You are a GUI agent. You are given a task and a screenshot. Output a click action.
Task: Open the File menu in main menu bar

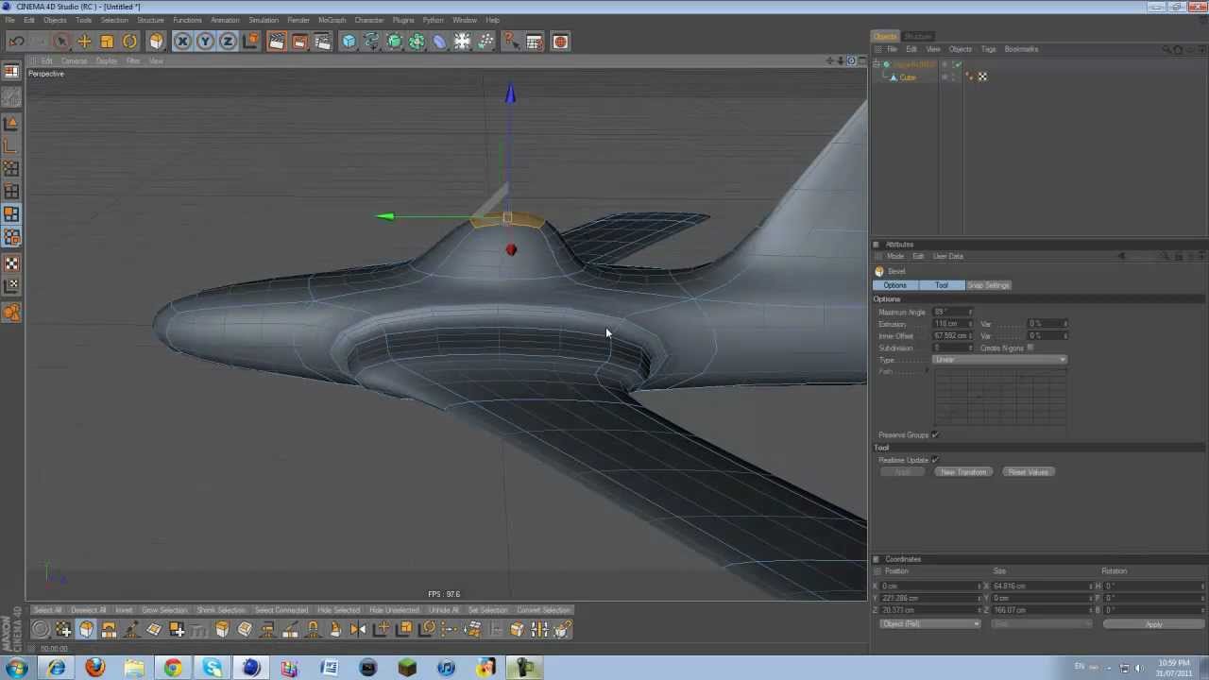click(9, 20)
